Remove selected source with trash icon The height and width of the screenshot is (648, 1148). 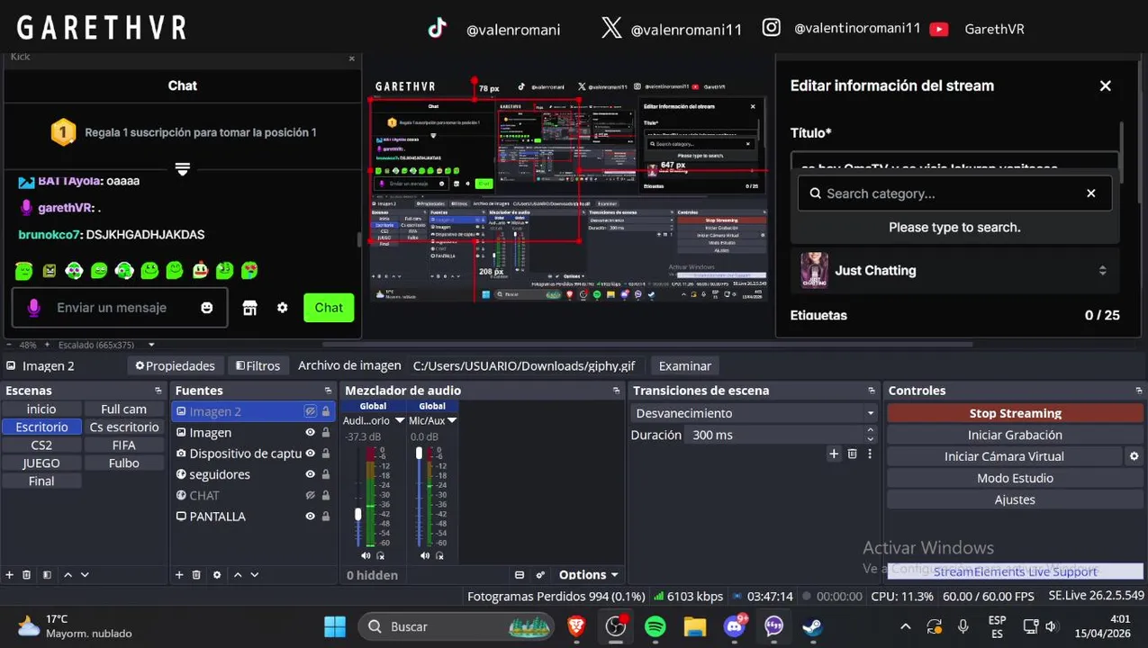196,574
